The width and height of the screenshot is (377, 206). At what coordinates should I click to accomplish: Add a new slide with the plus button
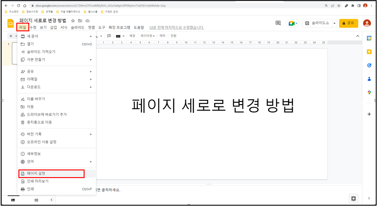[x=10, y=36]
